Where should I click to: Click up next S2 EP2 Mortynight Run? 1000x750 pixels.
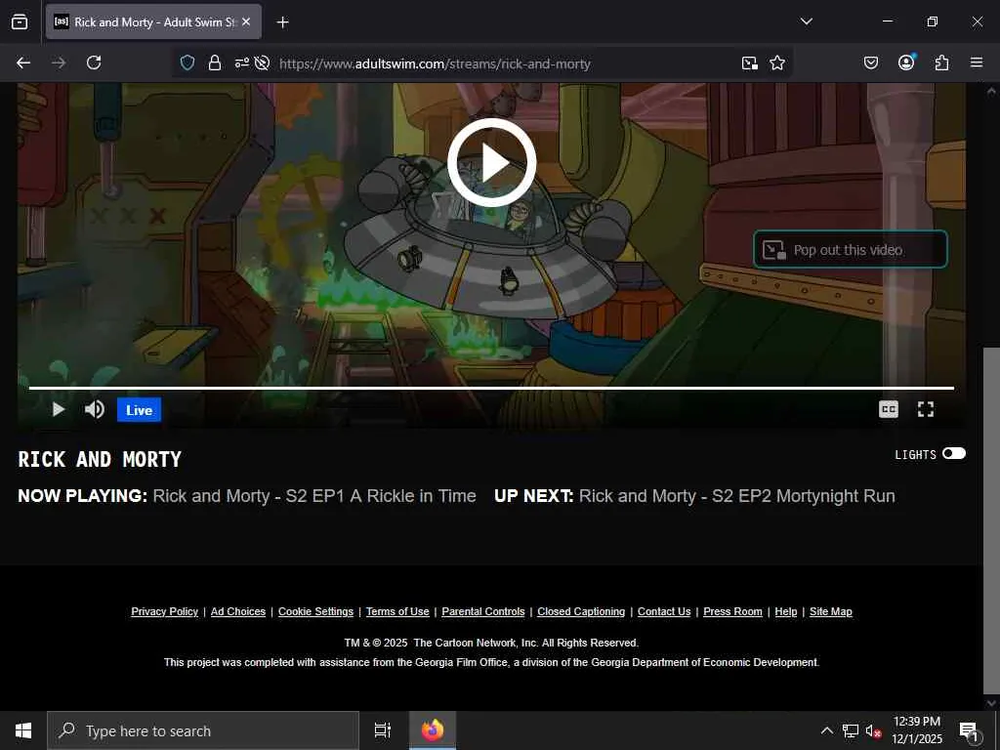[x=736, y=496]
